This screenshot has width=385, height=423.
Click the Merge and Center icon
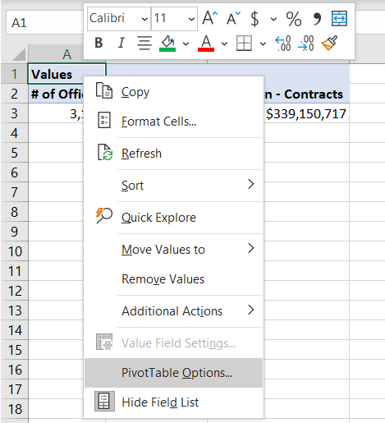tap(339, 19)
